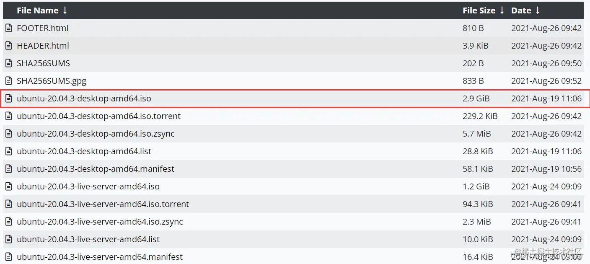This screenshot has width=590, height=264.
Task: Click the 2.9 GiB size value
Action: point(476,98)
